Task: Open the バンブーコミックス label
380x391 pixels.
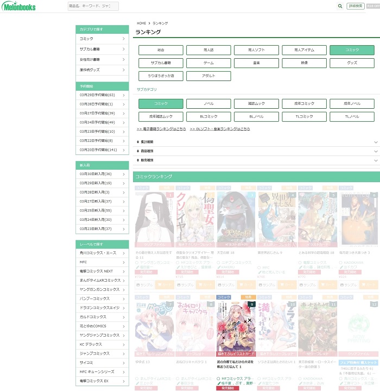Action: point(102,299)
